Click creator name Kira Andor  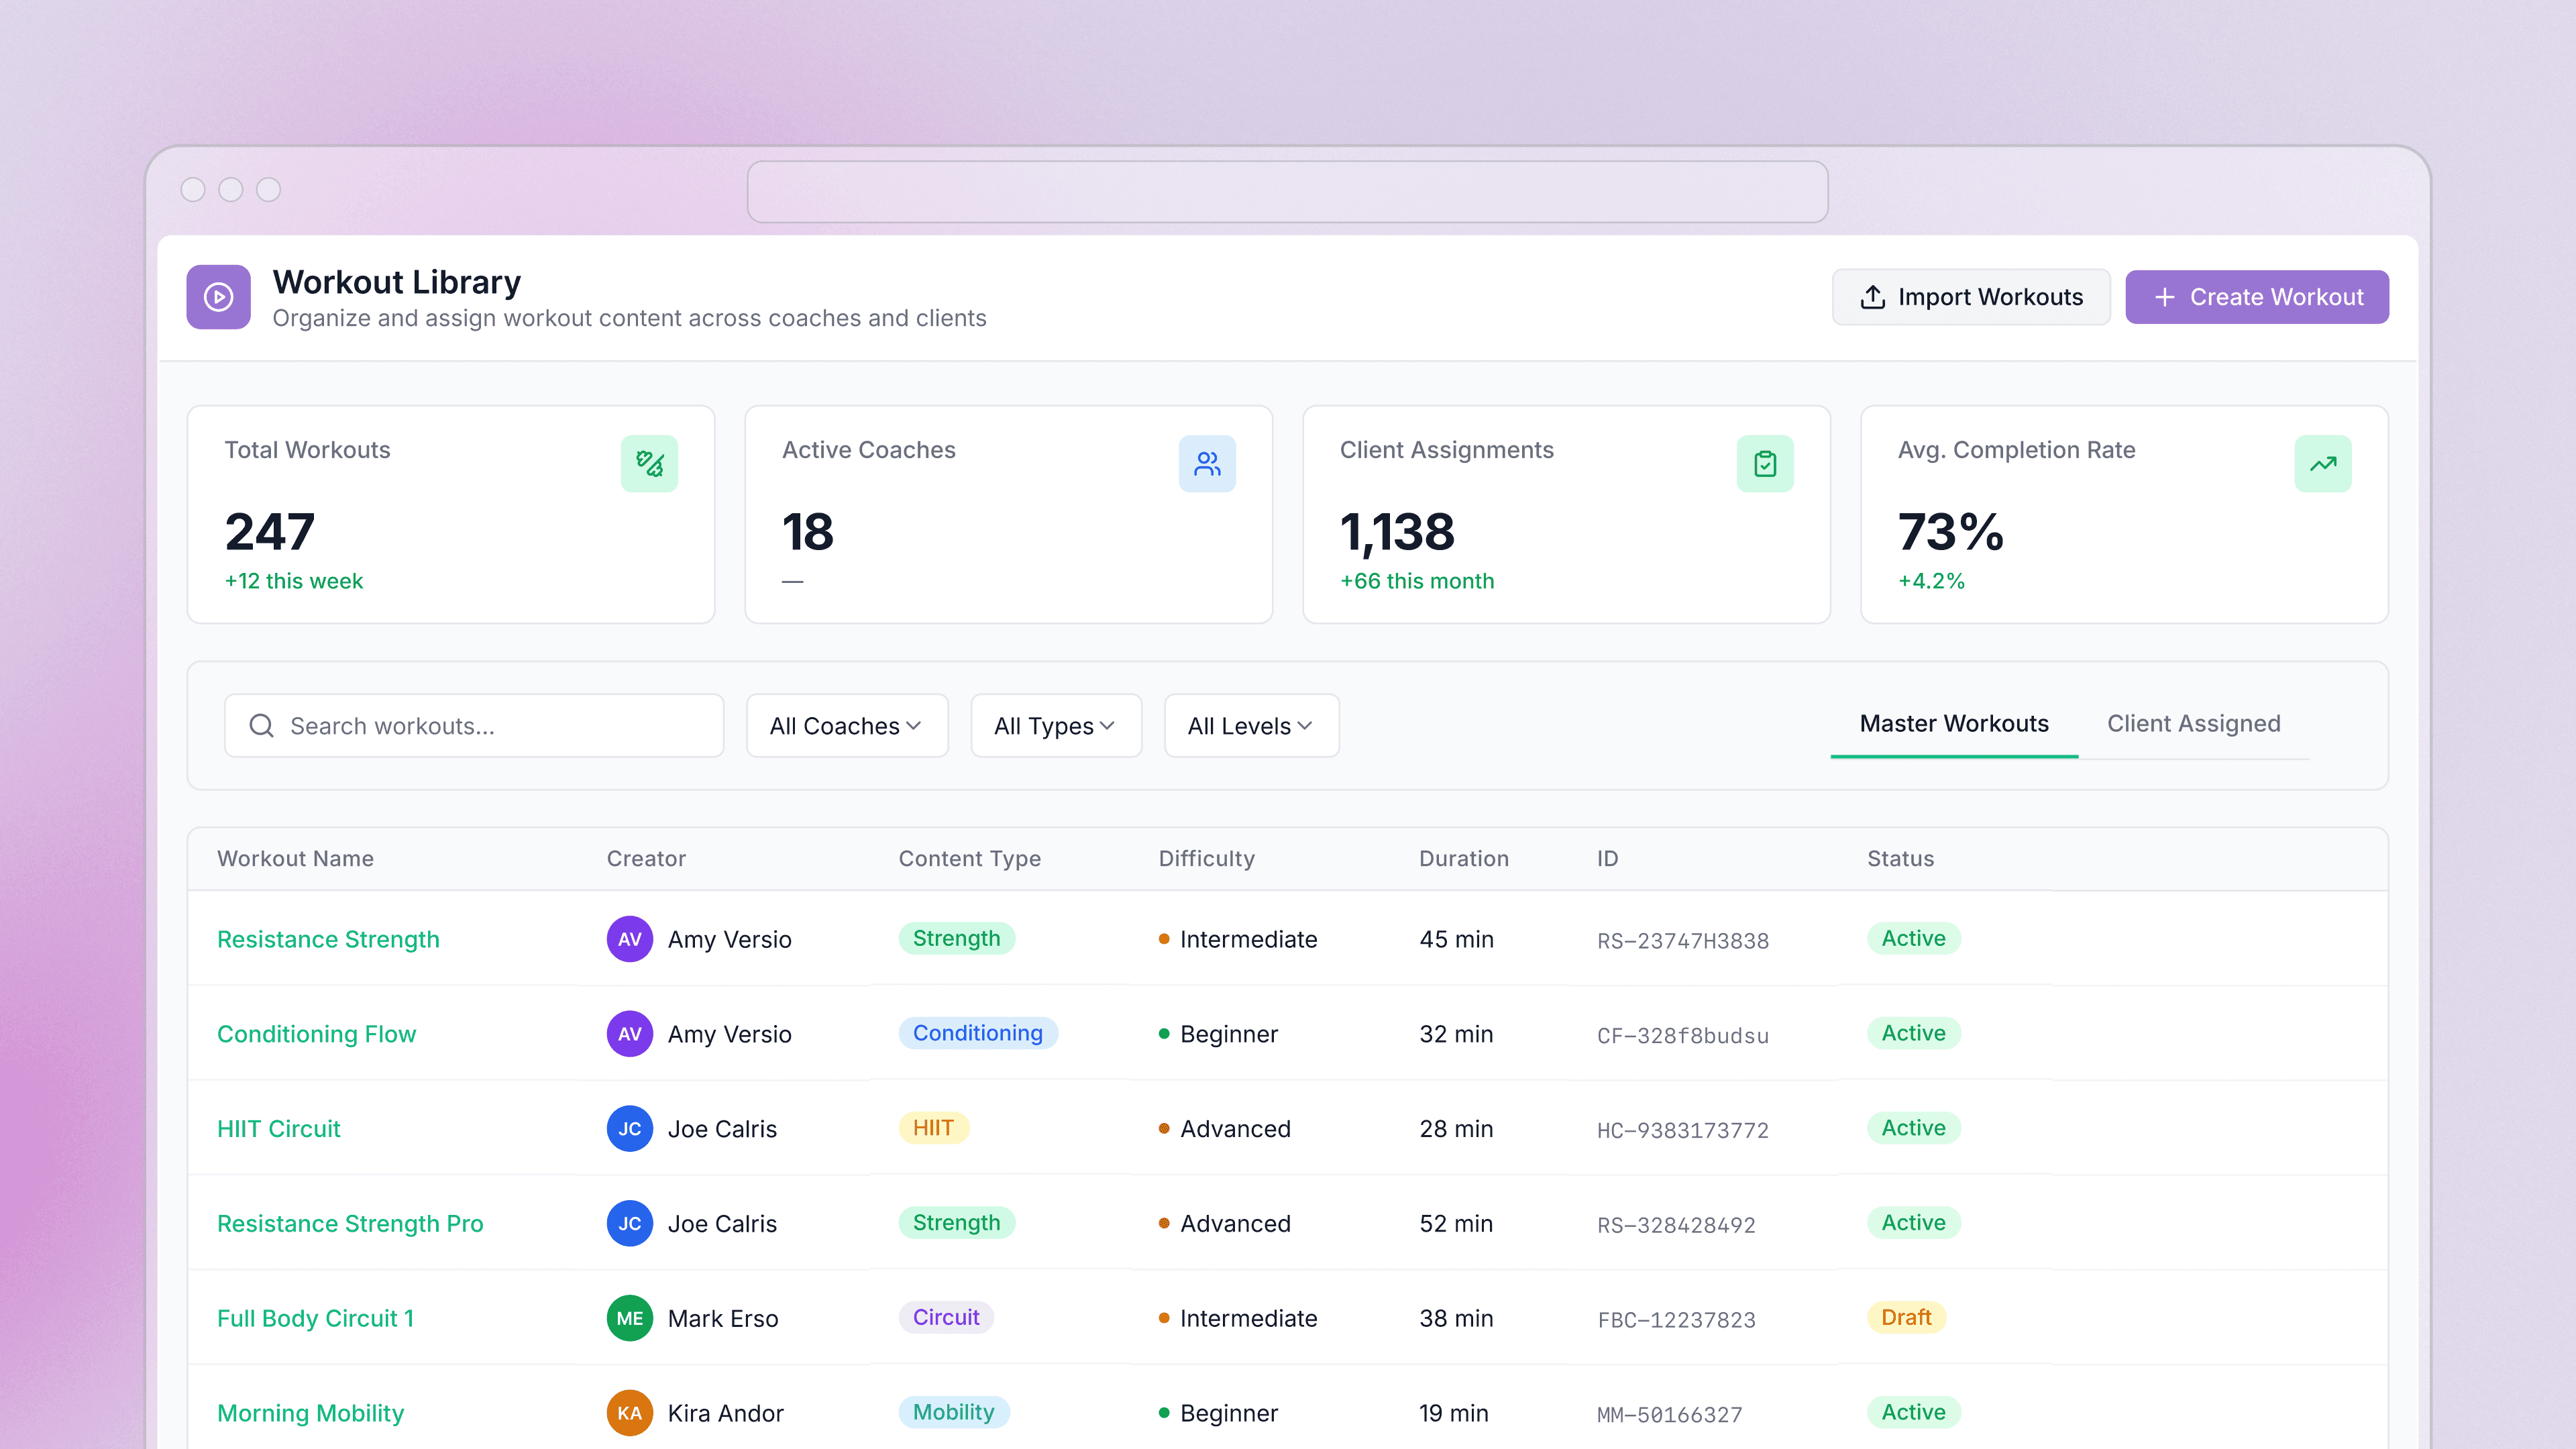(x=725, y=1413)
